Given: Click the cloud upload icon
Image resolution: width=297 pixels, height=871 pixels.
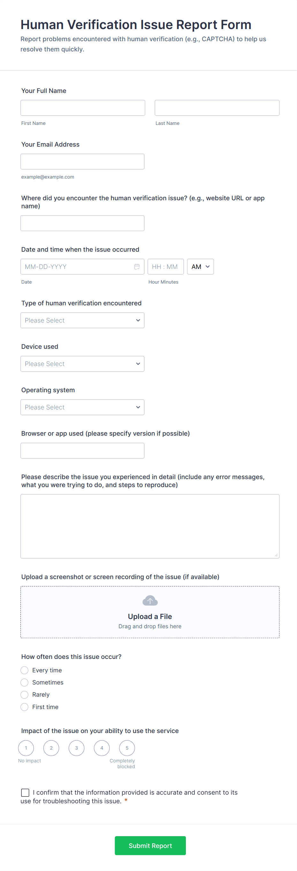Looking at the screenshot, I should (x=150, y=600).
